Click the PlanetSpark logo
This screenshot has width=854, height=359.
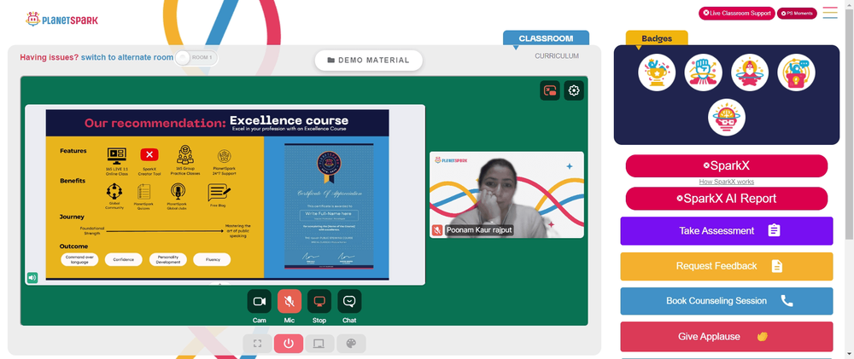pyautogui.click(x=61, y=20)
